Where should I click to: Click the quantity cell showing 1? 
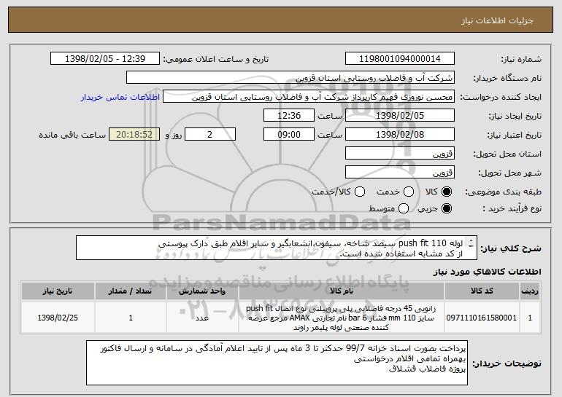(x=131, y=318)
